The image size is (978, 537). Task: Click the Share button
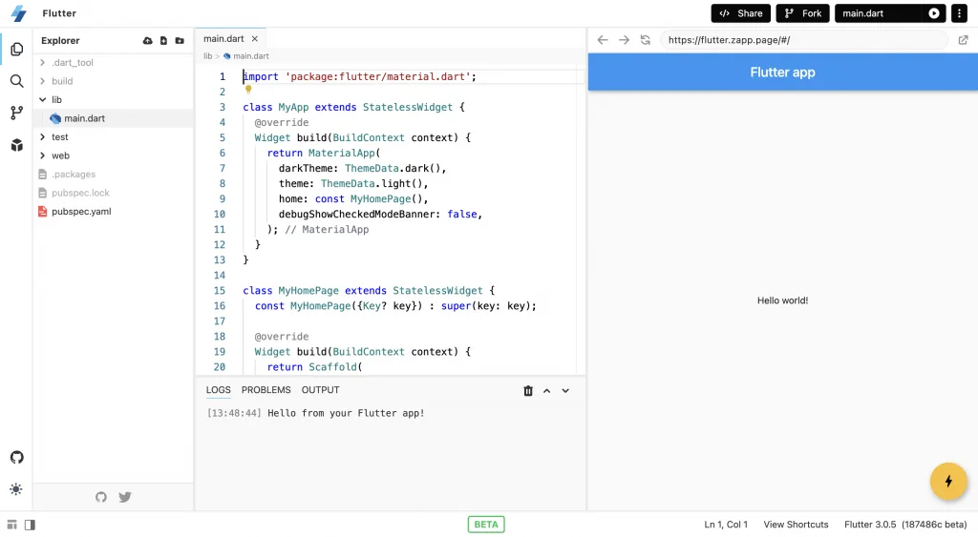coord(740,13)
